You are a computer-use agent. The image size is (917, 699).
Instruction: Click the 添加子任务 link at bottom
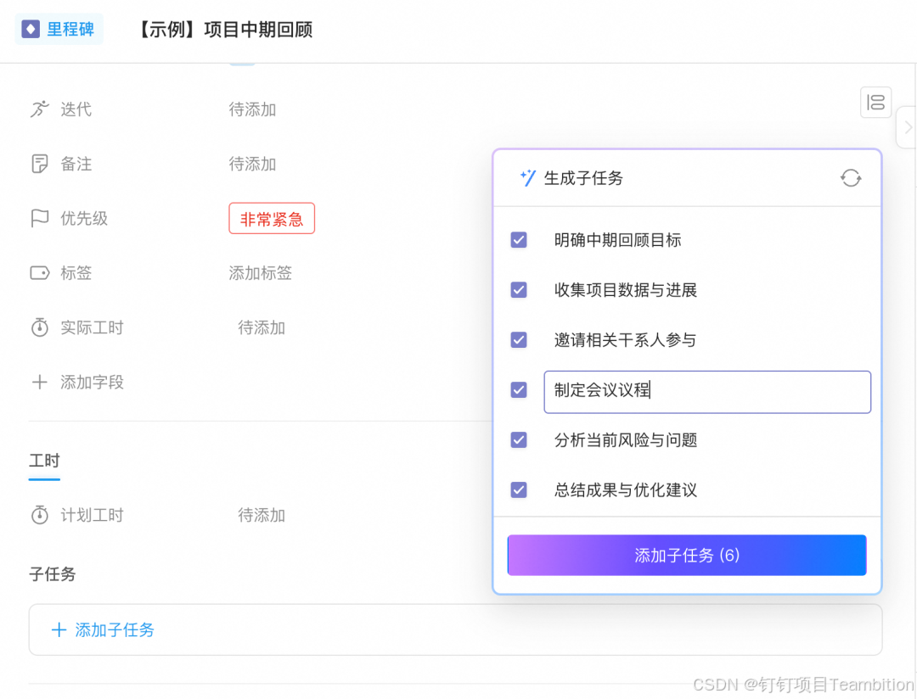[115, 629]
